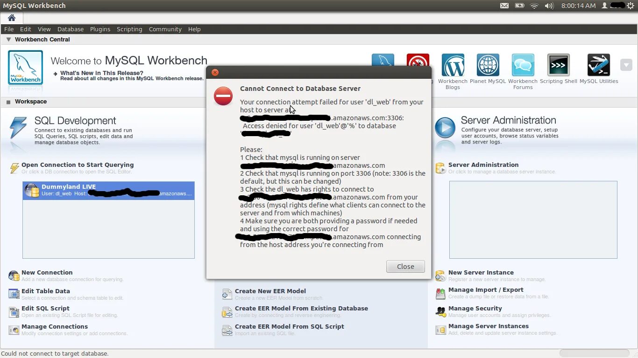Click the 8:00:14 AM clock
Image resolution: width=638 pixels, height=358 pixels.
coord(578,6)
